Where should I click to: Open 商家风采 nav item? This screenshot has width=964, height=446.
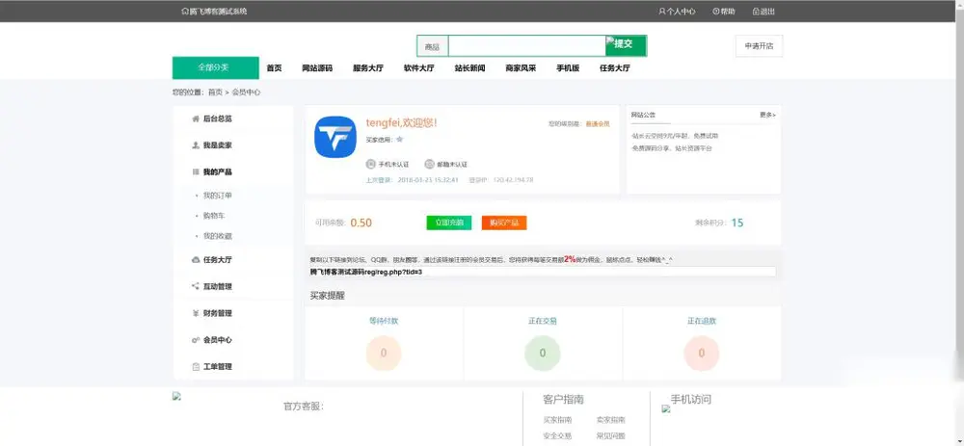pyautogui.click(x=521, y=68)
